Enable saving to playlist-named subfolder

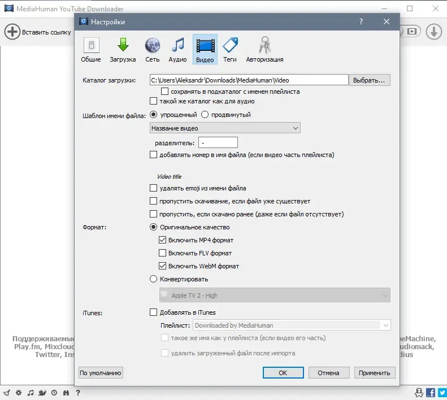[x=164, y=91]
